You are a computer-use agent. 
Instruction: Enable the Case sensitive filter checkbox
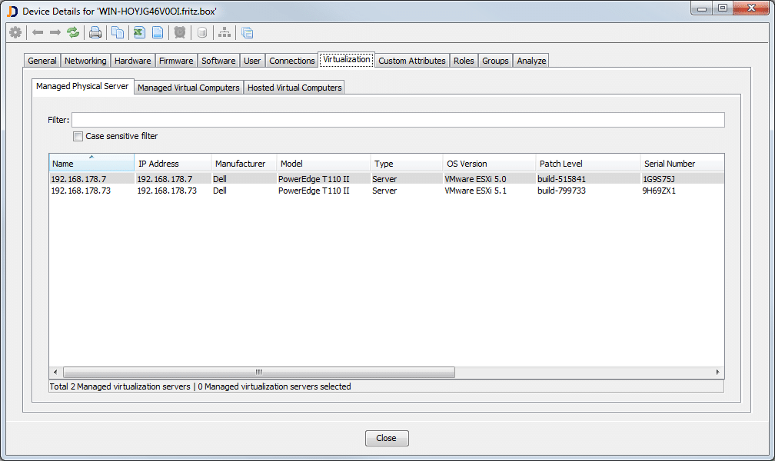78,137
